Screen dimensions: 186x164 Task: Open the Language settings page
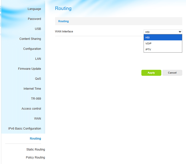pos(34,9)
